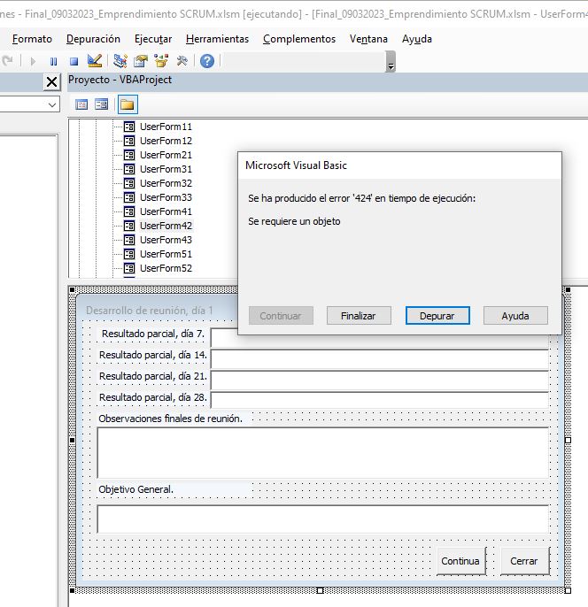Open the Herramientas menu

click(x=217, y=39)
